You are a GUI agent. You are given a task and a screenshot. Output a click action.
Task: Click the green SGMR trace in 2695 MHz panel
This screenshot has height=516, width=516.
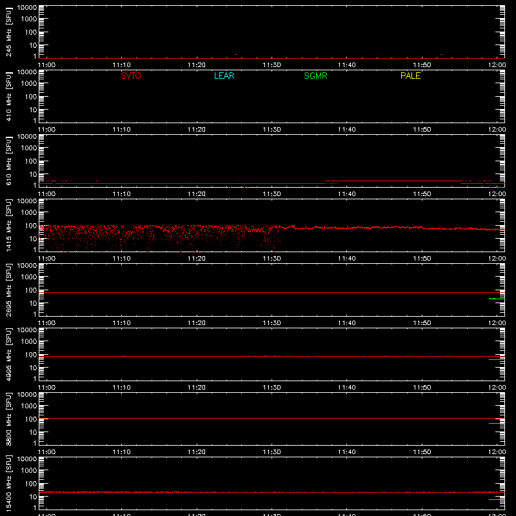[x=497, y=299]
